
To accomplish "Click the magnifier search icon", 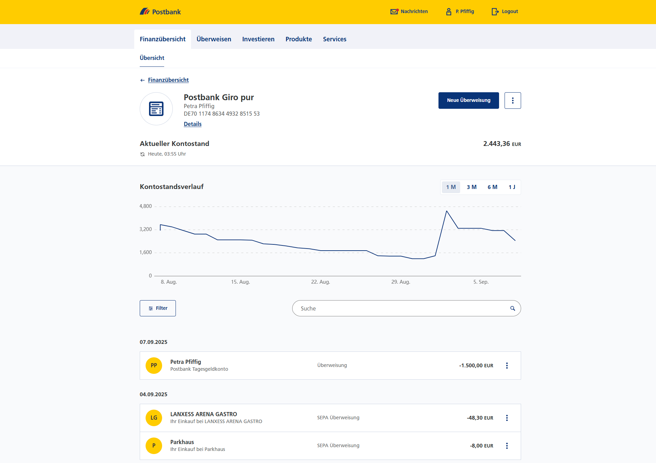I will coord(512,308).
